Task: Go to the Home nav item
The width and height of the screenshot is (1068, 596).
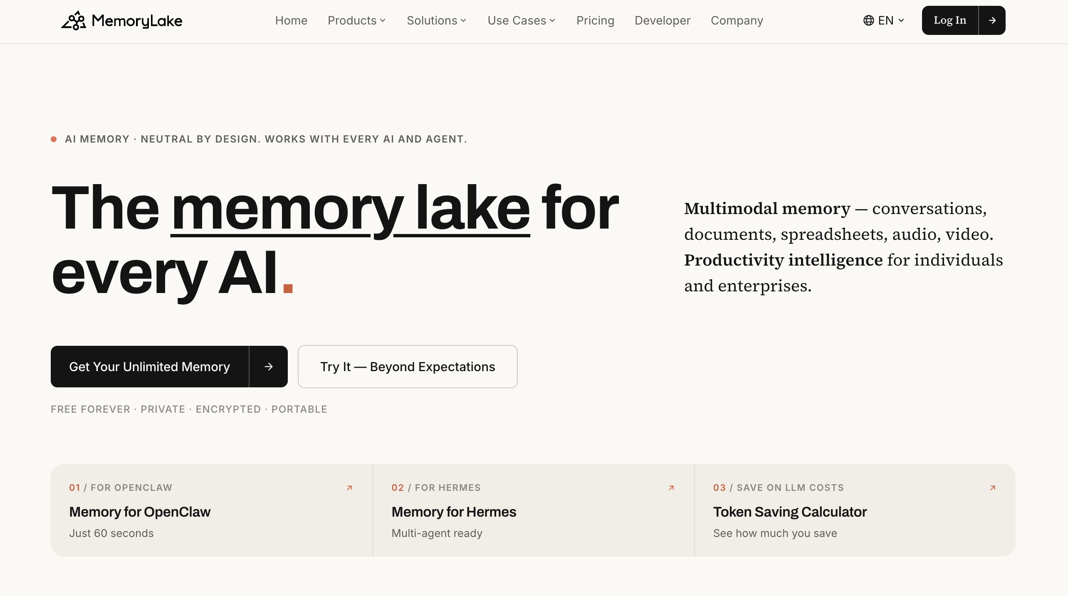Action: [291, 20]
